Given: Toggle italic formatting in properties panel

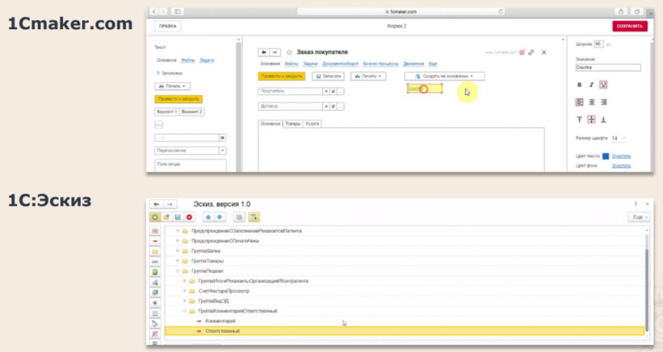Looking at the screenshot, I should (592, 85).
